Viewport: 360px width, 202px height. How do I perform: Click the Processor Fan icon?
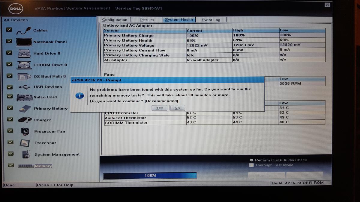point(25,131)
